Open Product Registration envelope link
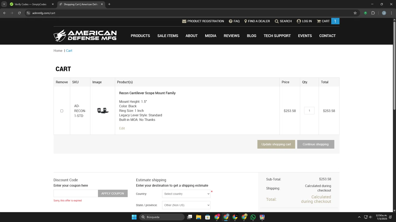 point(203,21)
